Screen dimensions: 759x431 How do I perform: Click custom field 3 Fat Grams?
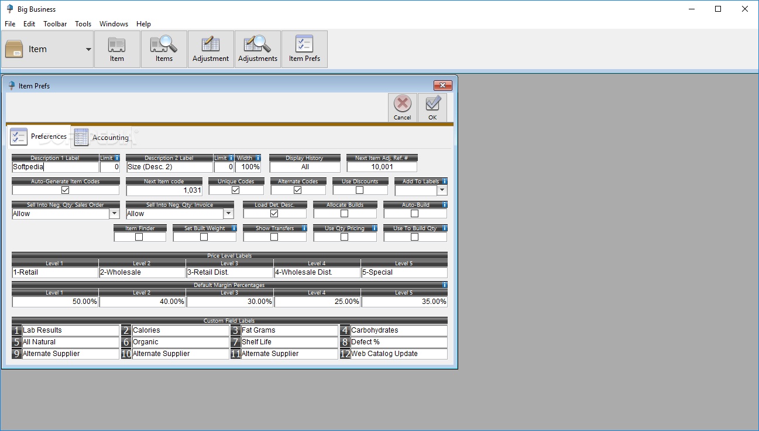[289, 330]
